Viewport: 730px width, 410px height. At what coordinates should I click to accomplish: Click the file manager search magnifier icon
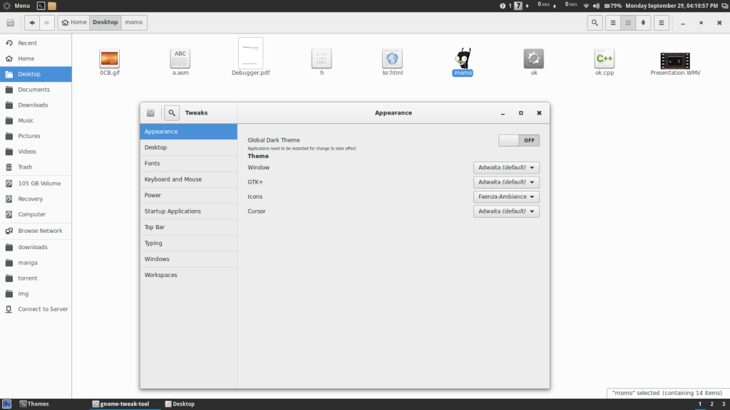[x=594, y=23]
